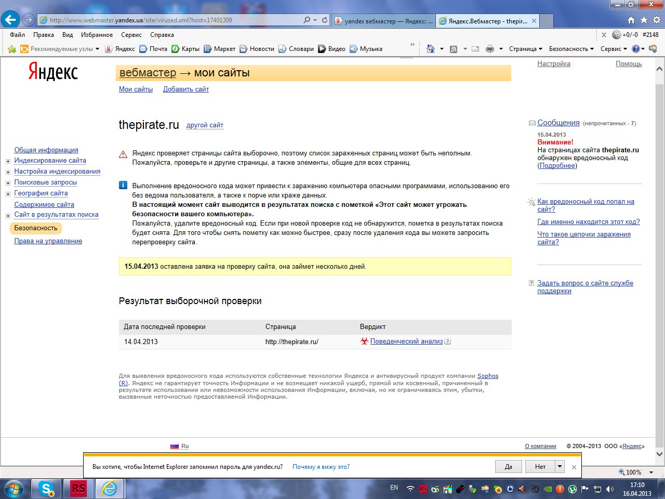
Task: Open the Home icon at the window top right
Action: 631,20
